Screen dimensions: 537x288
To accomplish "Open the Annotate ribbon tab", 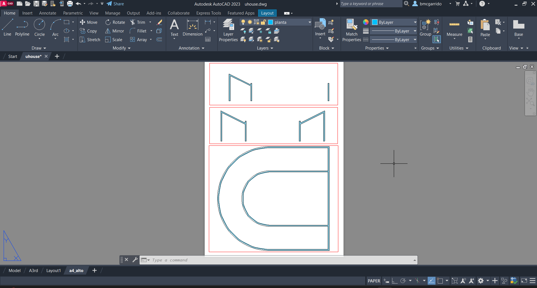I will point(48,13).
